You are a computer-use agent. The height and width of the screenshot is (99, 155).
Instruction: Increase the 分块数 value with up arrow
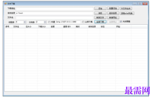(x=45, y=21)
